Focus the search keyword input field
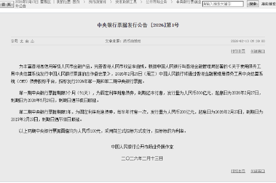 [x=223, y=4]
